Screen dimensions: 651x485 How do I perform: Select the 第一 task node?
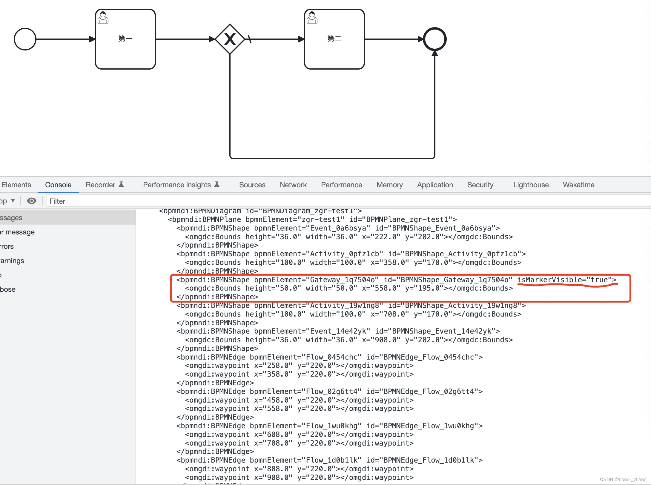pos(125,39)
